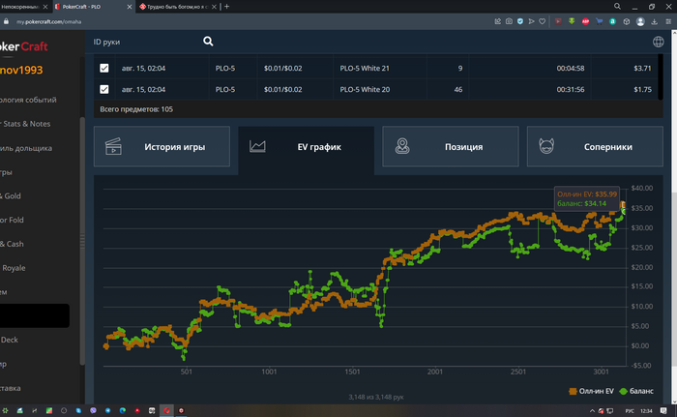This screenshot has height=417, width=677.
Task: Click the sessions table vertical scrollbar
Action: [661, 77]
